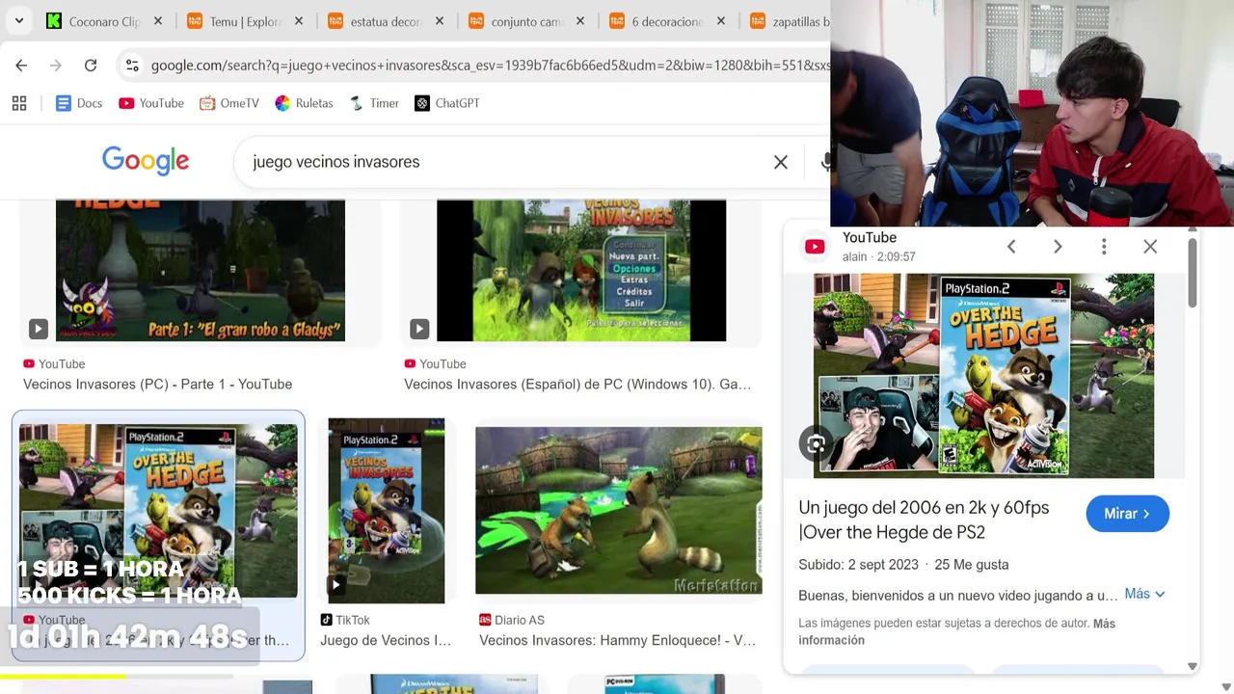Open Vecinos Invasores (Español) de PC link
The image size is (1234, 694).
(x=577, y=384)
